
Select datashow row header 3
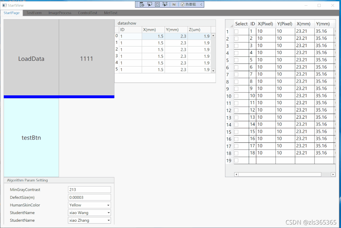click(x=117, y=56)
